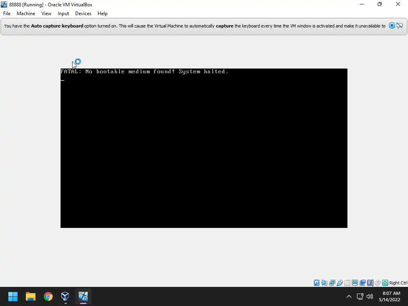Image resolution: width=408 pixels, height=306 pixels.
Task: Click the network adapters status icon
Action: point(332,283)
